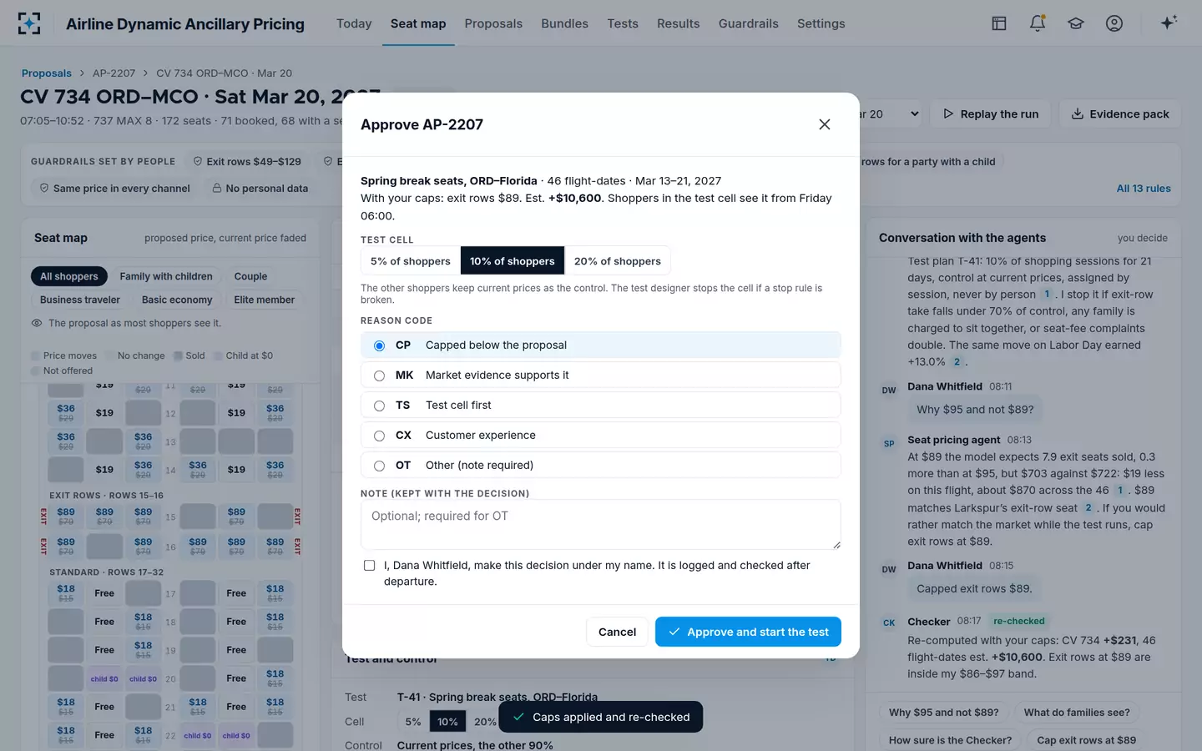1202x751 pixels.
Task: Choose the 20% of shoppers test cell in the dialog
Action: pos(618,261)
